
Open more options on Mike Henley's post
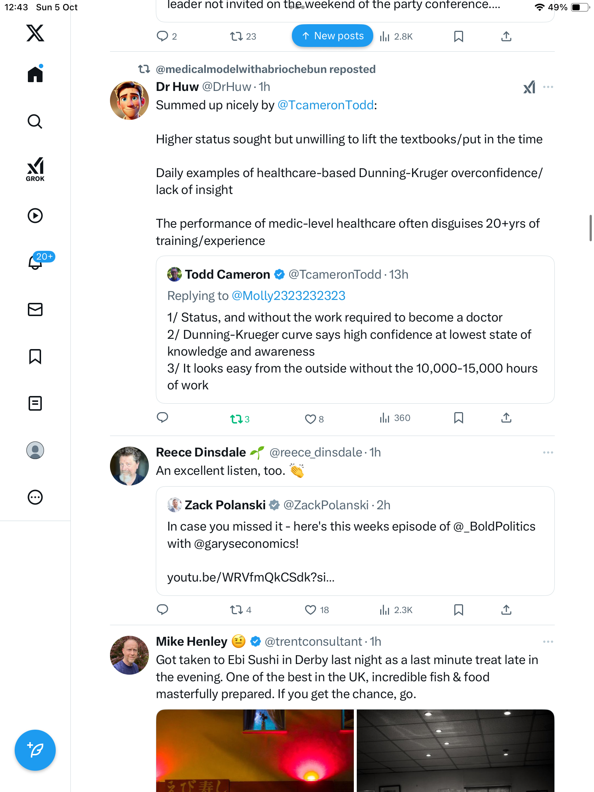coord(548,642)
